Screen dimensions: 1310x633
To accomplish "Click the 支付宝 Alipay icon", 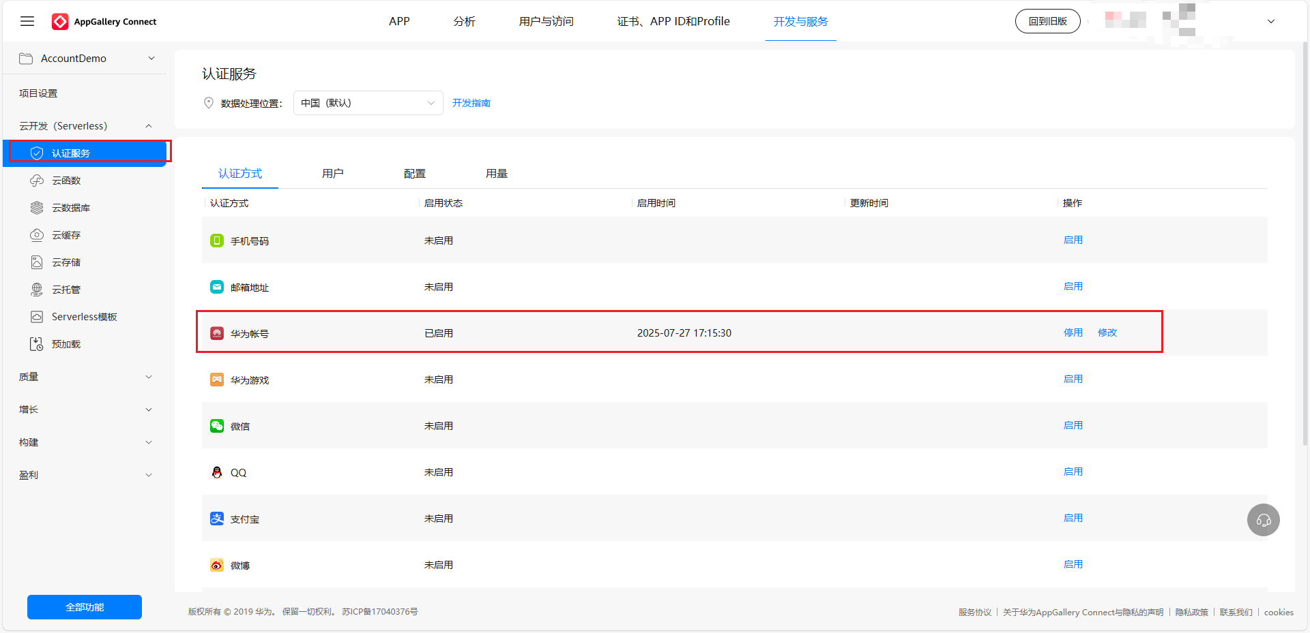I will (x=217, y=519).
